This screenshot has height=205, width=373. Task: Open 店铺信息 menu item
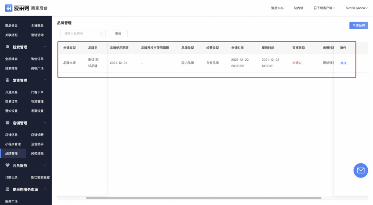[x=12, y=135]
